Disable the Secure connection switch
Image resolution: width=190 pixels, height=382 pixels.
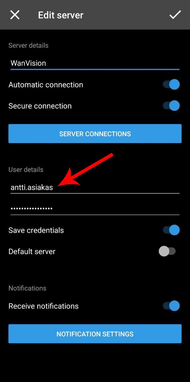tap(171, 106)
